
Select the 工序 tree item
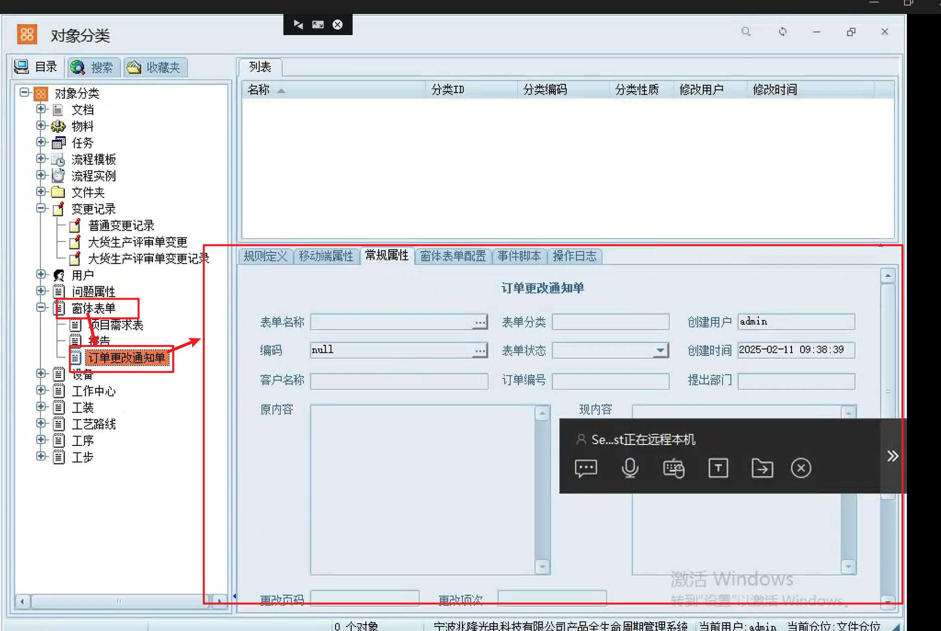click(83, 441)
